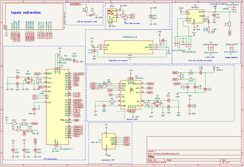Click the 'Puce de contrôle de charge' note
Screen dimensions: 244x167
(x=200, y=60)
